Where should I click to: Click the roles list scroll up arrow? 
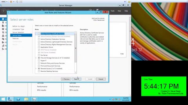[x=75, y=33]
